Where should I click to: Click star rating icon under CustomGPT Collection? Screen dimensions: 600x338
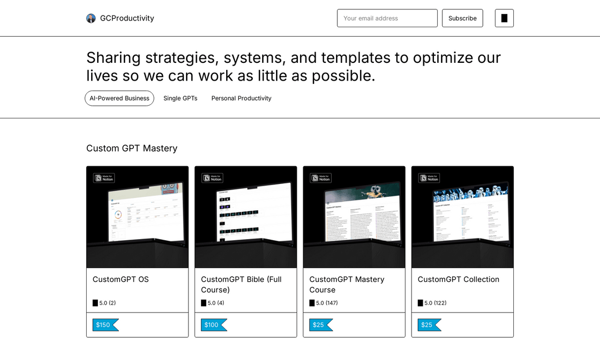421,303
